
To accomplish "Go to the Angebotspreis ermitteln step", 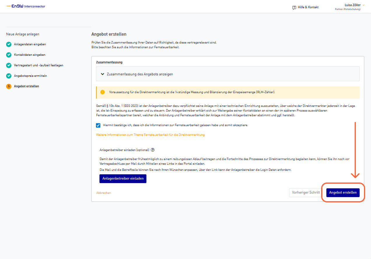I will tap(30, 76).
